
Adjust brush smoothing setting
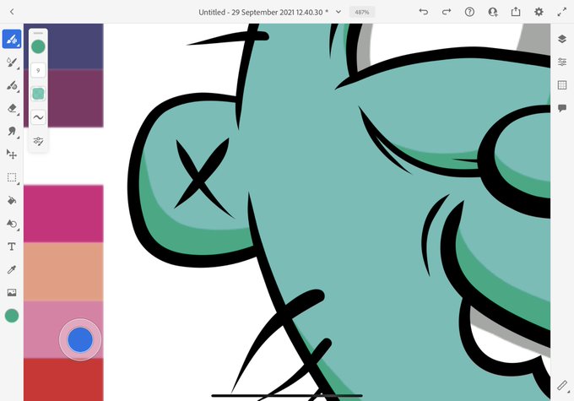pos(38,117)
